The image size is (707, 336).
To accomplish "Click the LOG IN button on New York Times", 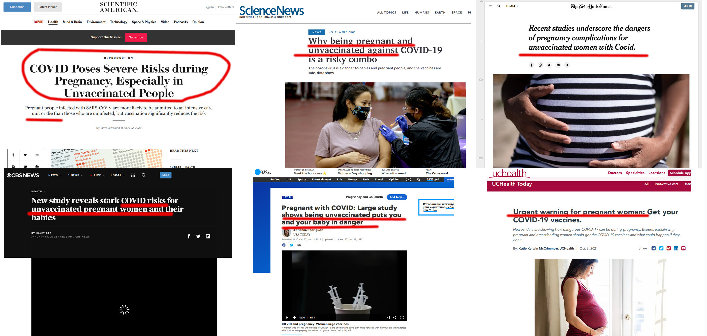I will tap(687, 6).
